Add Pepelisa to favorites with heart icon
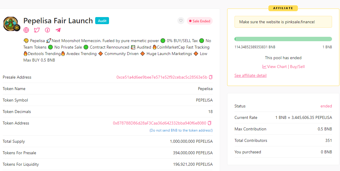The height and width of the screenshot is (171, 340). pyautogui.click(x=181, y=21)
